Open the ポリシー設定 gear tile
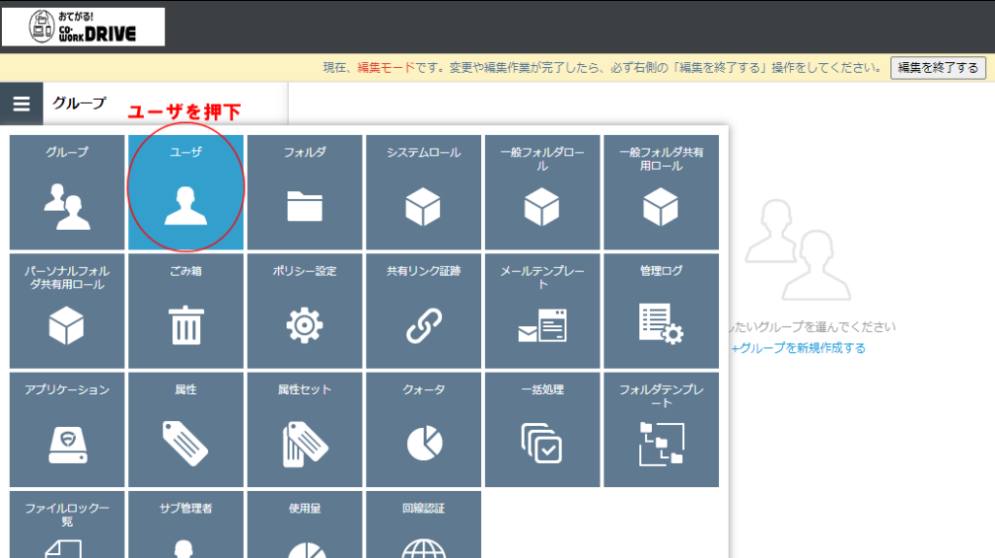Image resolution: width=995 pixels, height=558 pixels. (x=304, y=311)
